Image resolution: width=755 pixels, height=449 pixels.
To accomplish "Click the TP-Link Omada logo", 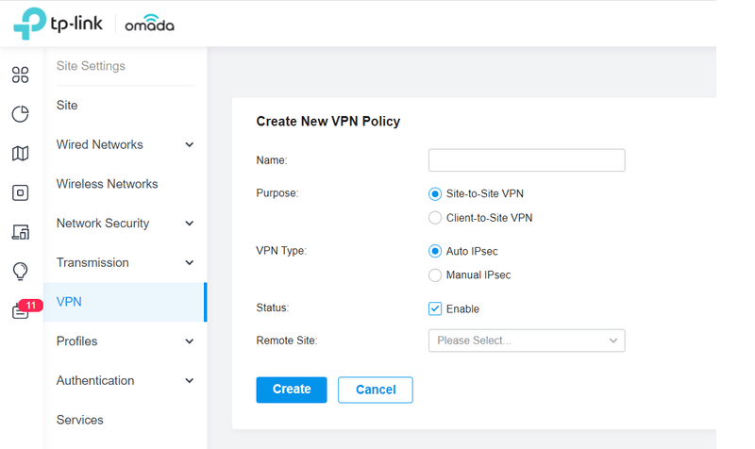I will click(93, 24).
